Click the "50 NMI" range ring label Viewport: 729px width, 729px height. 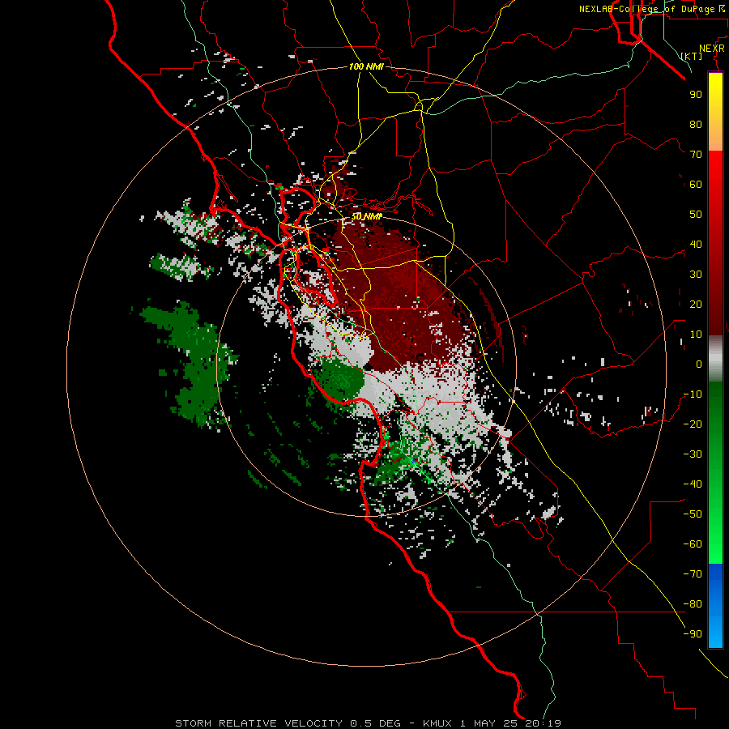point(366,216)
